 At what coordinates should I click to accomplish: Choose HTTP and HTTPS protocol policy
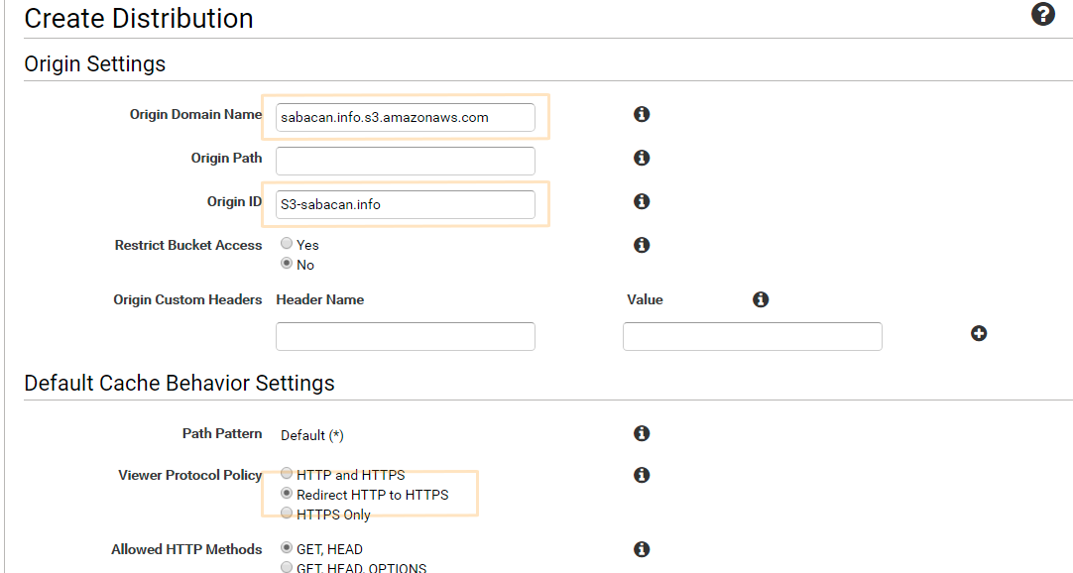[x=287, y=473]
